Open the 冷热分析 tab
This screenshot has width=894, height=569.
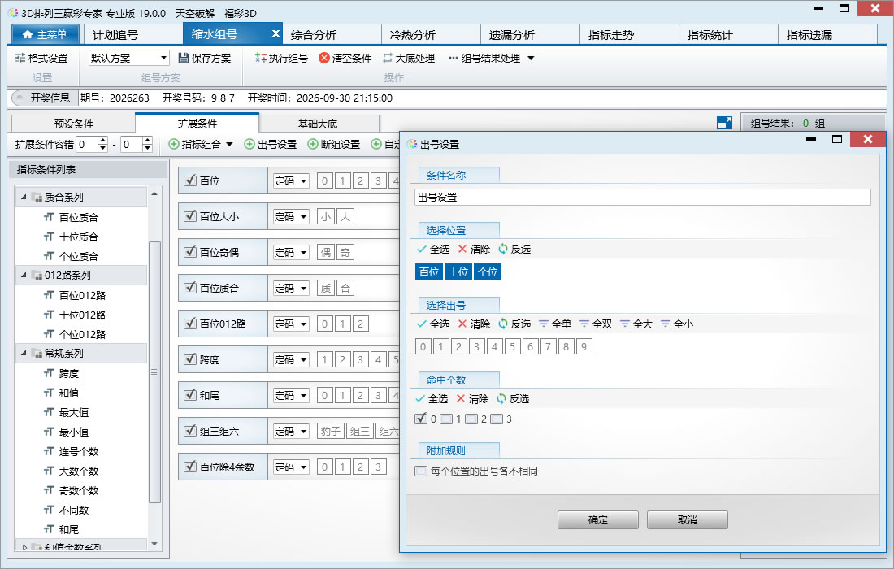click(431, 35)
